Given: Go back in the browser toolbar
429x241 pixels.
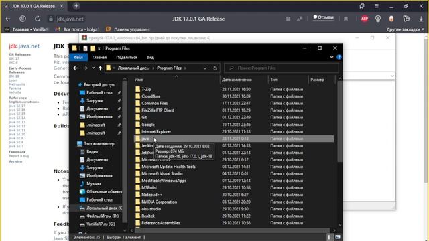Looking at the screenshot, I should point(8,19).
